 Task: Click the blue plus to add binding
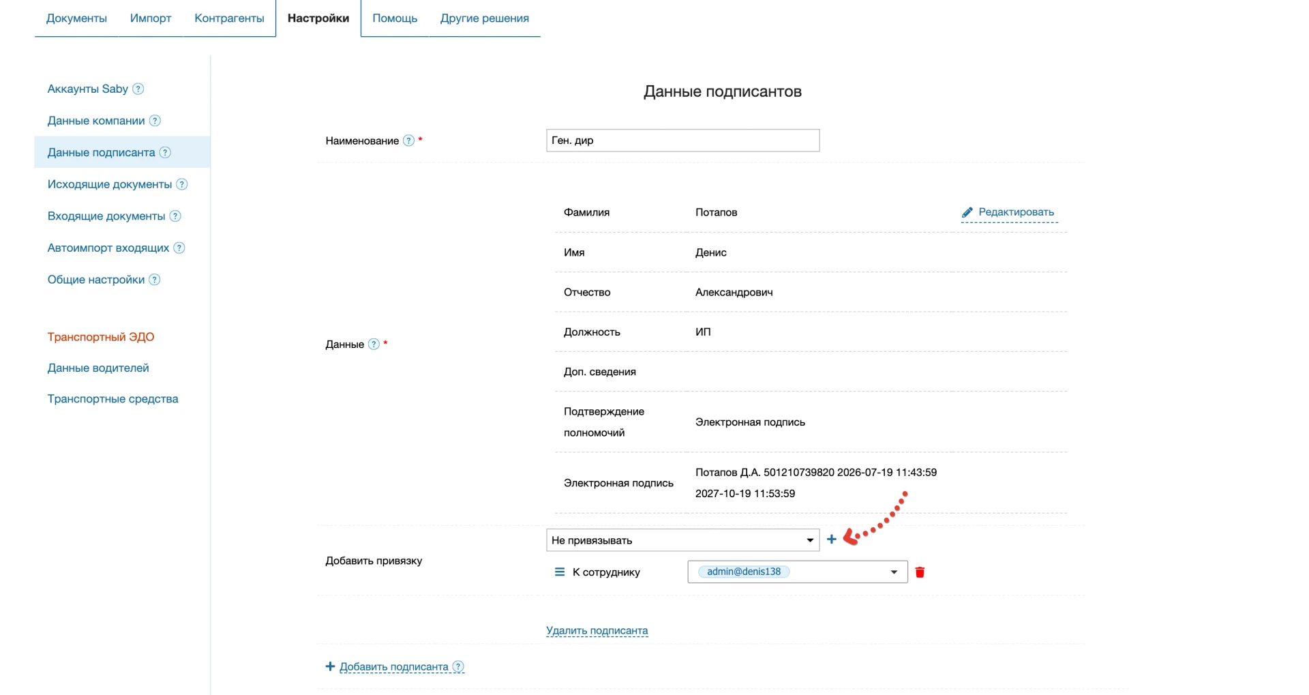[x=832, y=539]
